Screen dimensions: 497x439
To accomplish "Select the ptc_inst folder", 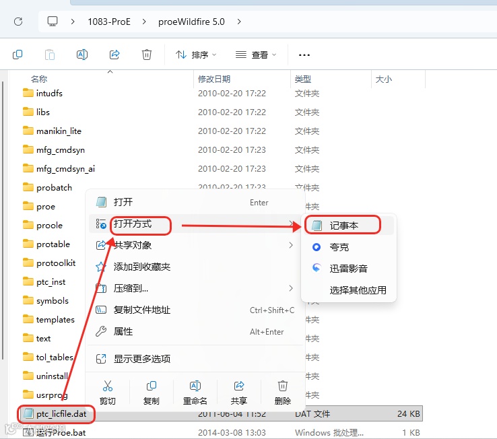I will click(x=44, y=282).
